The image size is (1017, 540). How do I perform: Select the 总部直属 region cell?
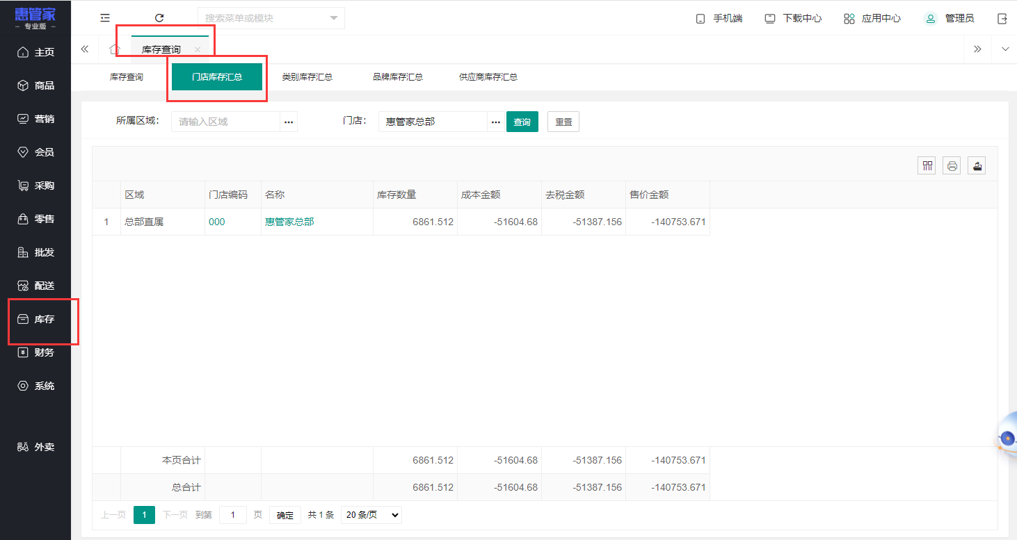coord(163,222)
